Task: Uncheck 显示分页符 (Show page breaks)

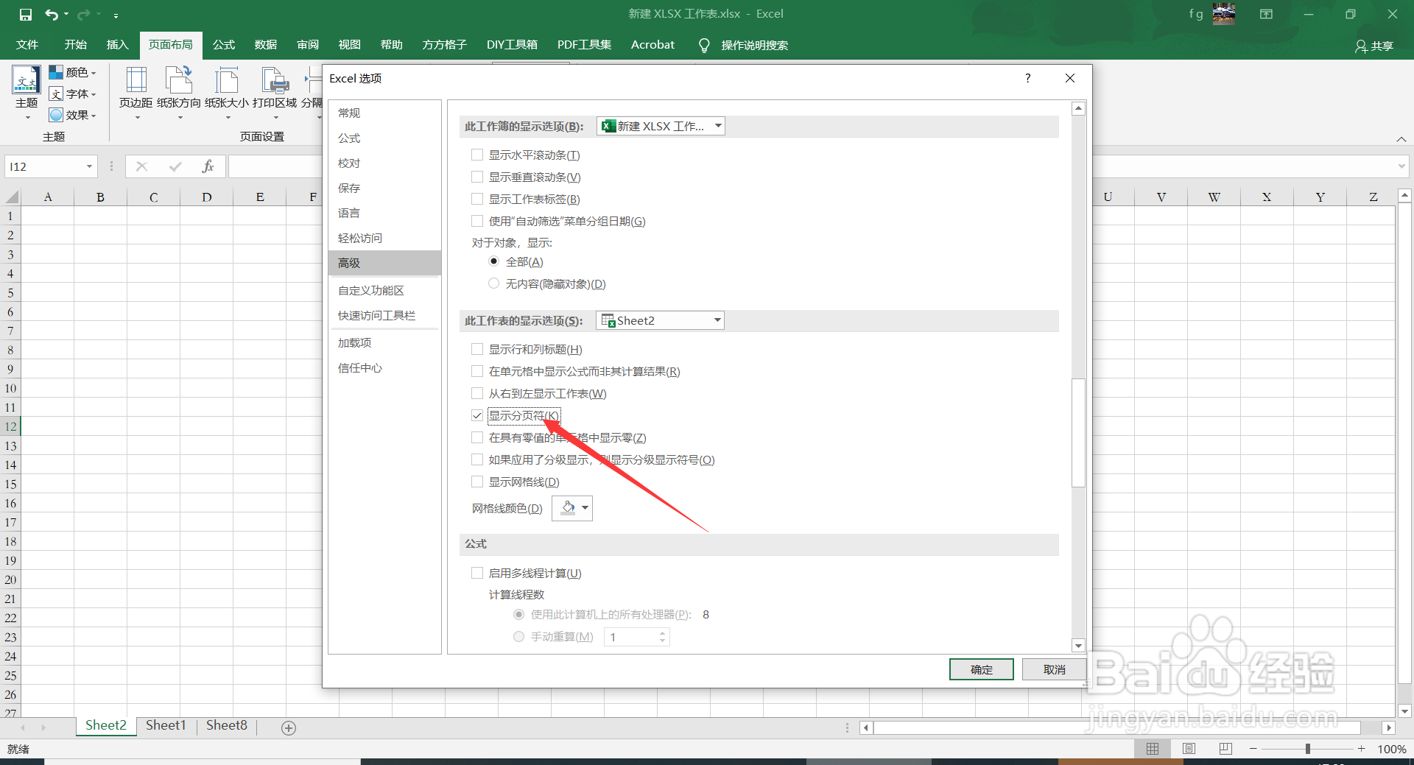Action: 476,415
